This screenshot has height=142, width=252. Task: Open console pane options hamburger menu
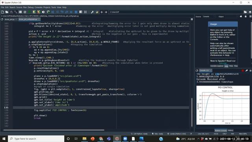[x=250, y=71]
